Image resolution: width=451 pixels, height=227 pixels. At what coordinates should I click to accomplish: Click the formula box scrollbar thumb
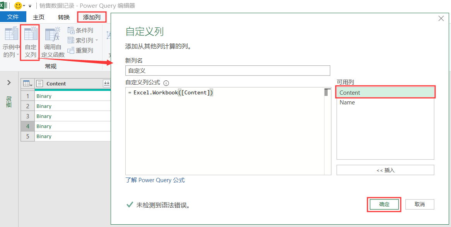pos(326,92)
